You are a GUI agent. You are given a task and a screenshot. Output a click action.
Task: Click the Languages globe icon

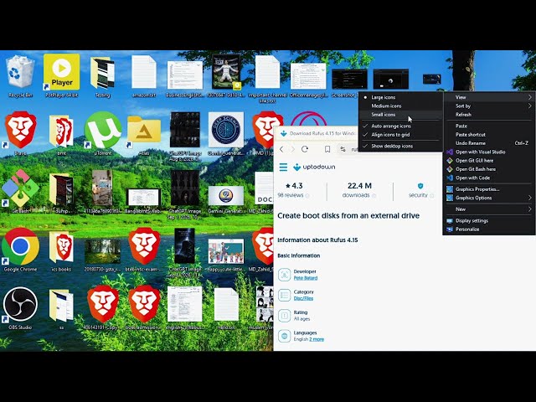284,336
